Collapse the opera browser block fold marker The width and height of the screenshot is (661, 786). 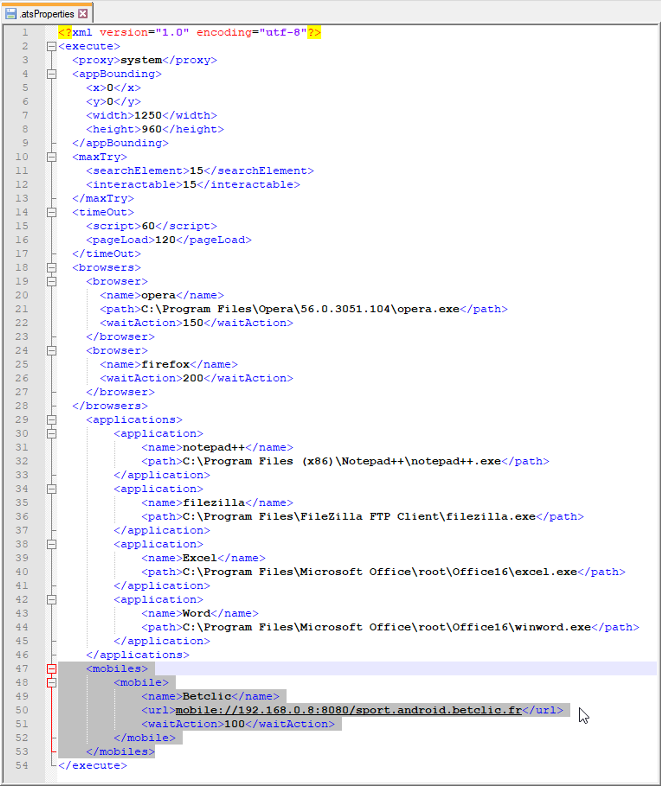pos(52,282)
